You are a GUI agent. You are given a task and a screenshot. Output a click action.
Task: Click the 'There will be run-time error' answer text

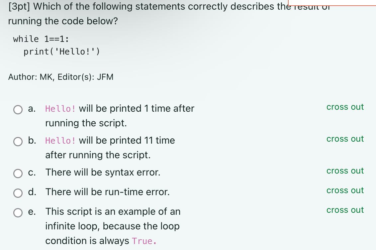coord(107,192)
